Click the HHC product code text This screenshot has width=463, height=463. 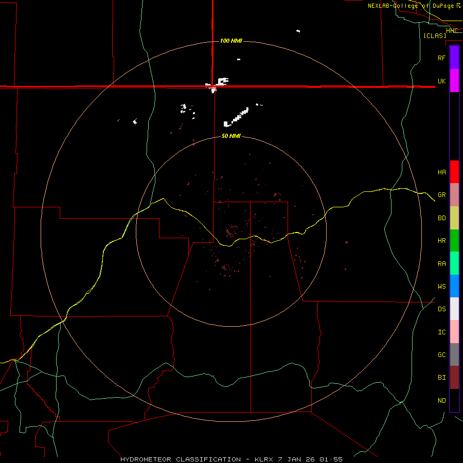(x=452, y=31)
